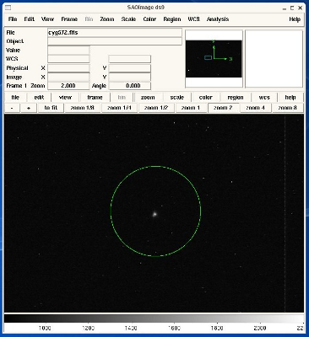Viewport: 309px width, 337px height.
Task: Set zoom level to zoom 4
Action: point(255,108)
